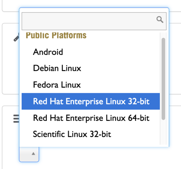The width and height of the screenshot is (181, 169).
Task: Collapse the list with the up-arrow triangle
Action: click(33, 154)
